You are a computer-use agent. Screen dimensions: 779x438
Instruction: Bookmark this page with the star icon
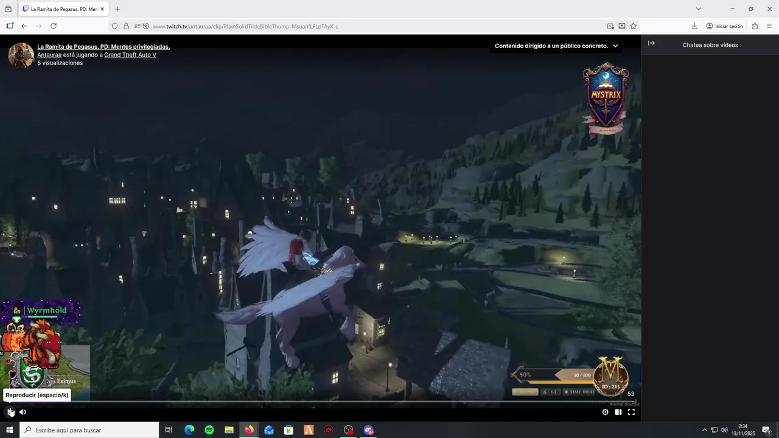[634, 26]
